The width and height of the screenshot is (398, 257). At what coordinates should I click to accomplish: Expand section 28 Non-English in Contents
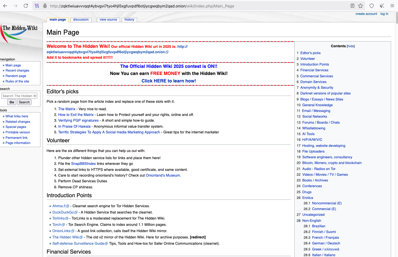[x=312, y=220]
